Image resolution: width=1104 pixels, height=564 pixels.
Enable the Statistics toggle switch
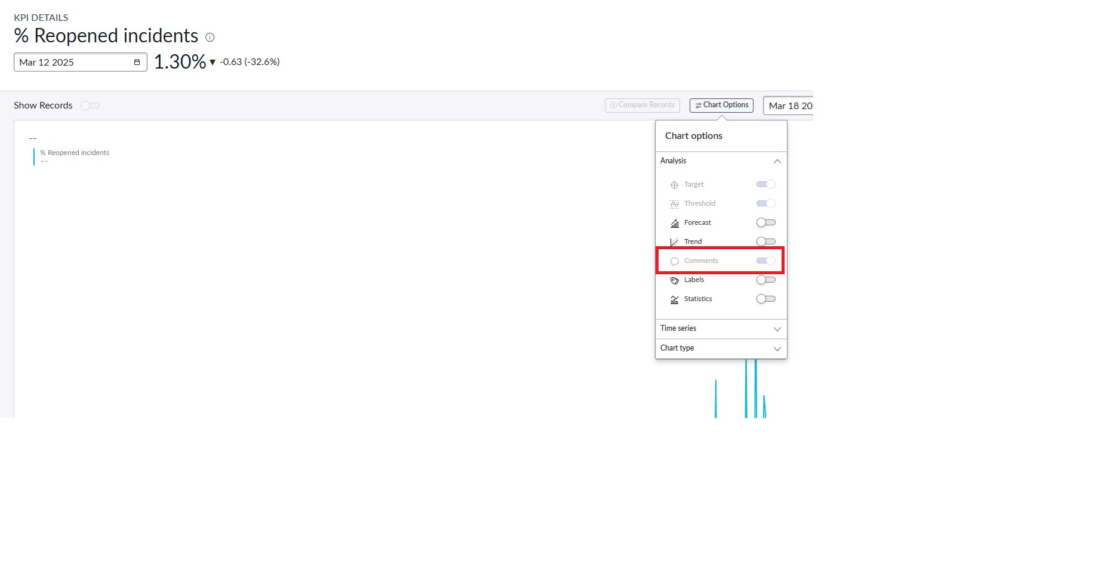pos(765,299)
